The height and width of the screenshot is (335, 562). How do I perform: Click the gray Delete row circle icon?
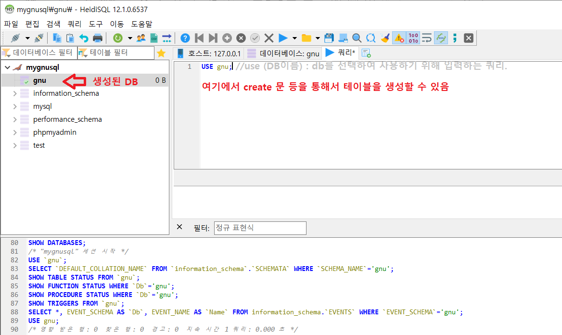click(x=241, y=38)
